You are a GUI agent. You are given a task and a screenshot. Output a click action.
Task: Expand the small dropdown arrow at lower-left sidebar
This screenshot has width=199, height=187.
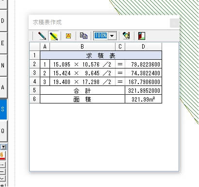3,147
